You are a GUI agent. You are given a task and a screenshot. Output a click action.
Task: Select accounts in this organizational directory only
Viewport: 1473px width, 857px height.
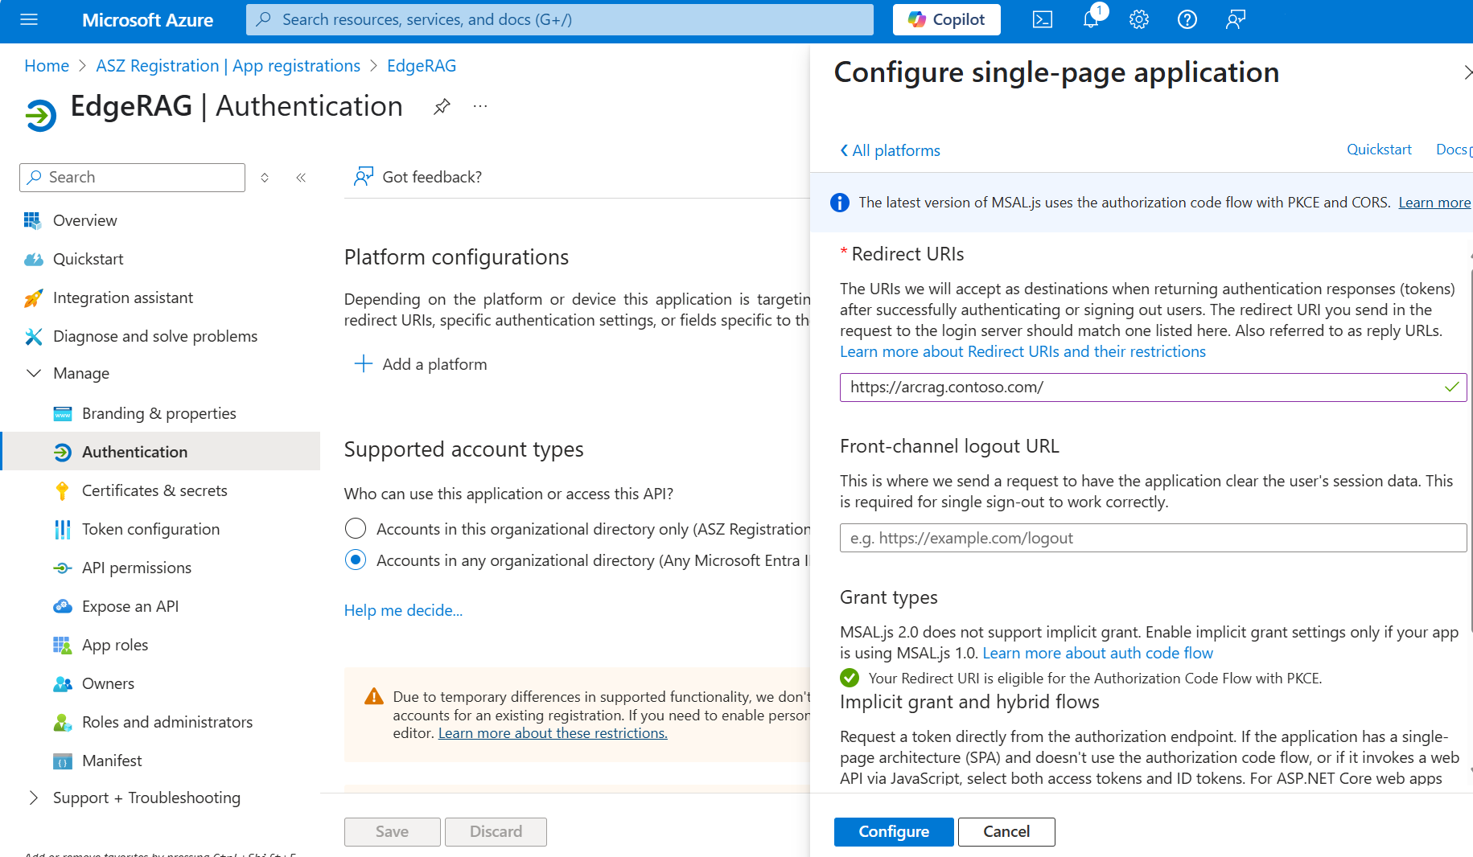coord(356,528)
